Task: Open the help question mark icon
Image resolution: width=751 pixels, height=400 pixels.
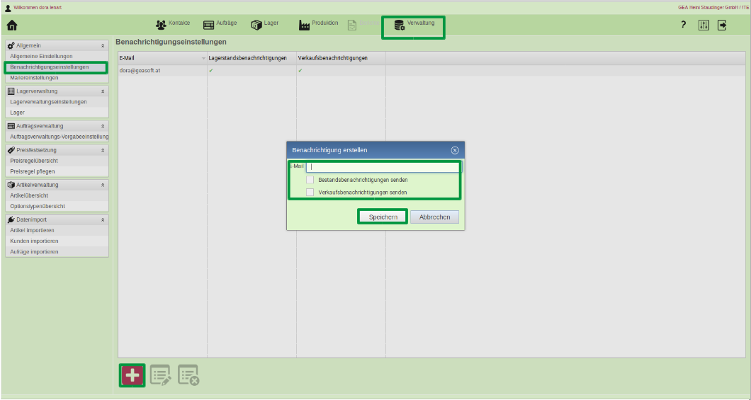Action: 683,25
